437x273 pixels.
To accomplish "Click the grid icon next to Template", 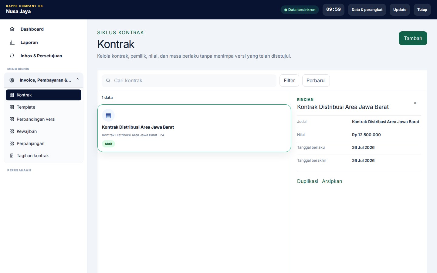I will click(x=12, y=107).
